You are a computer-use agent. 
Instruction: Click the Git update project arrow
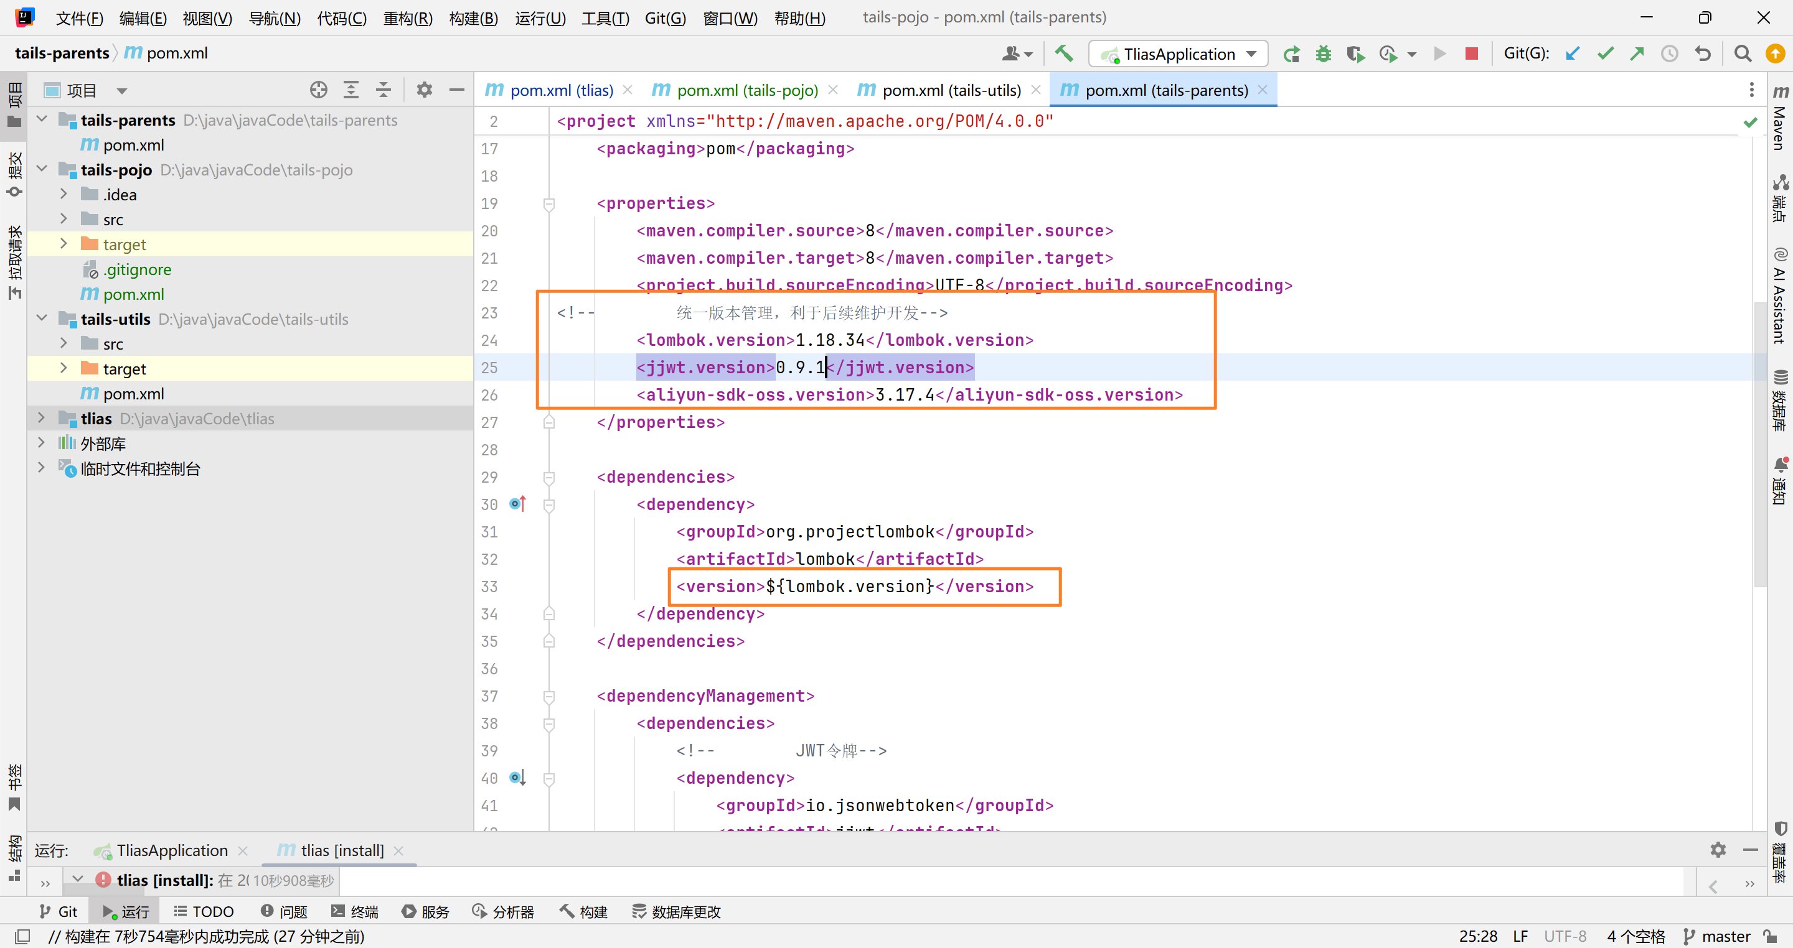pyautogui.click(x=1573, y=53)
